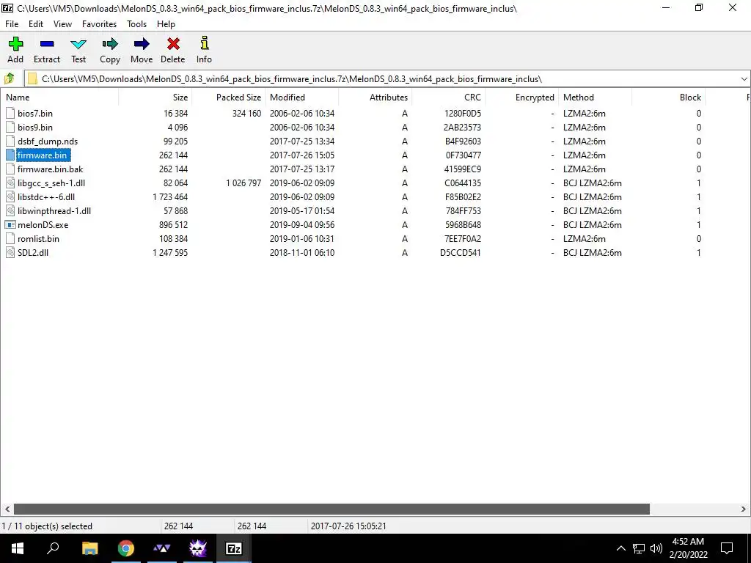Click modified date 2019-09-04 09:56

click(x=302, y=224)
